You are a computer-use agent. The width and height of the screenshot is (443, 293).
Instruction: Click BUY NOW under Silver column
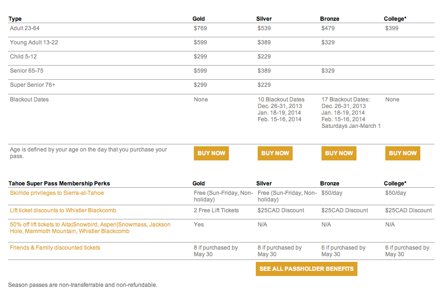(275, 153)
